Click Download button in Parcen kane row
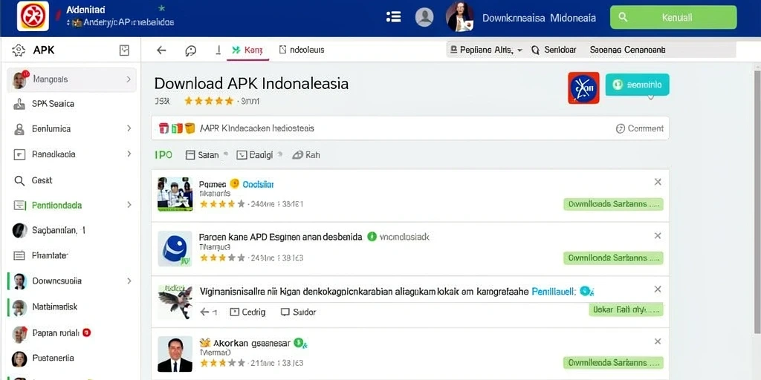 (x=613, y=258)
